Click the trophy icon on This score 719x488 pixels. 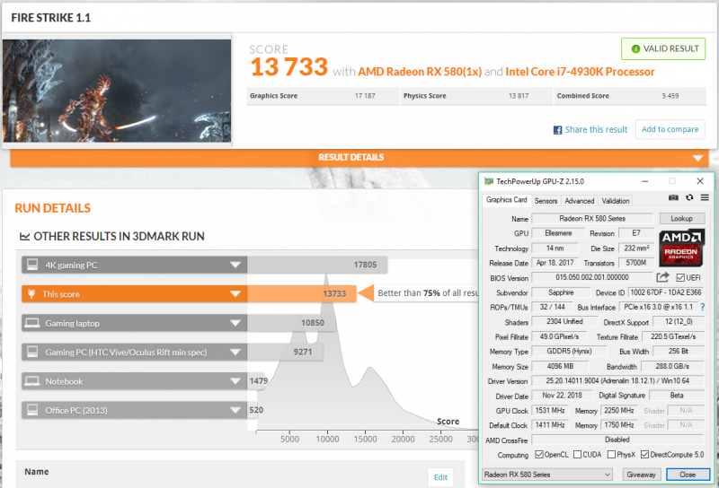click(32, 293)
